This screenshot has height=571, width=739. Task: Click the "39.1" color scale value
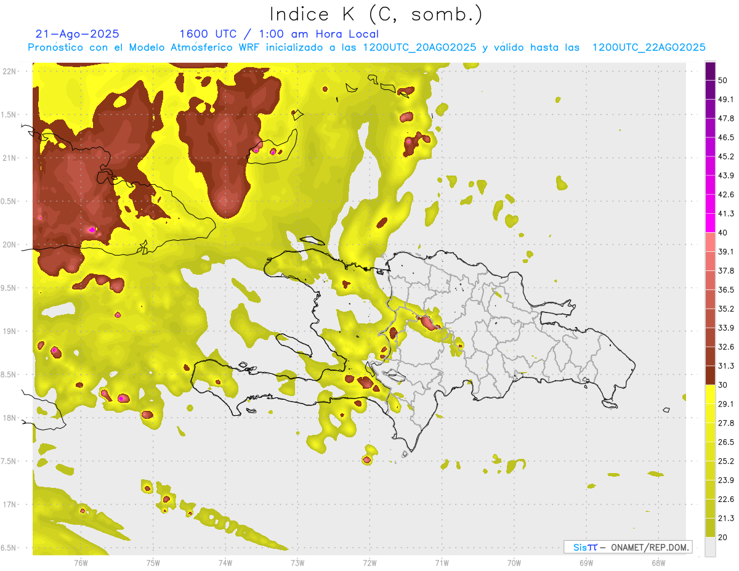[726, 252]
